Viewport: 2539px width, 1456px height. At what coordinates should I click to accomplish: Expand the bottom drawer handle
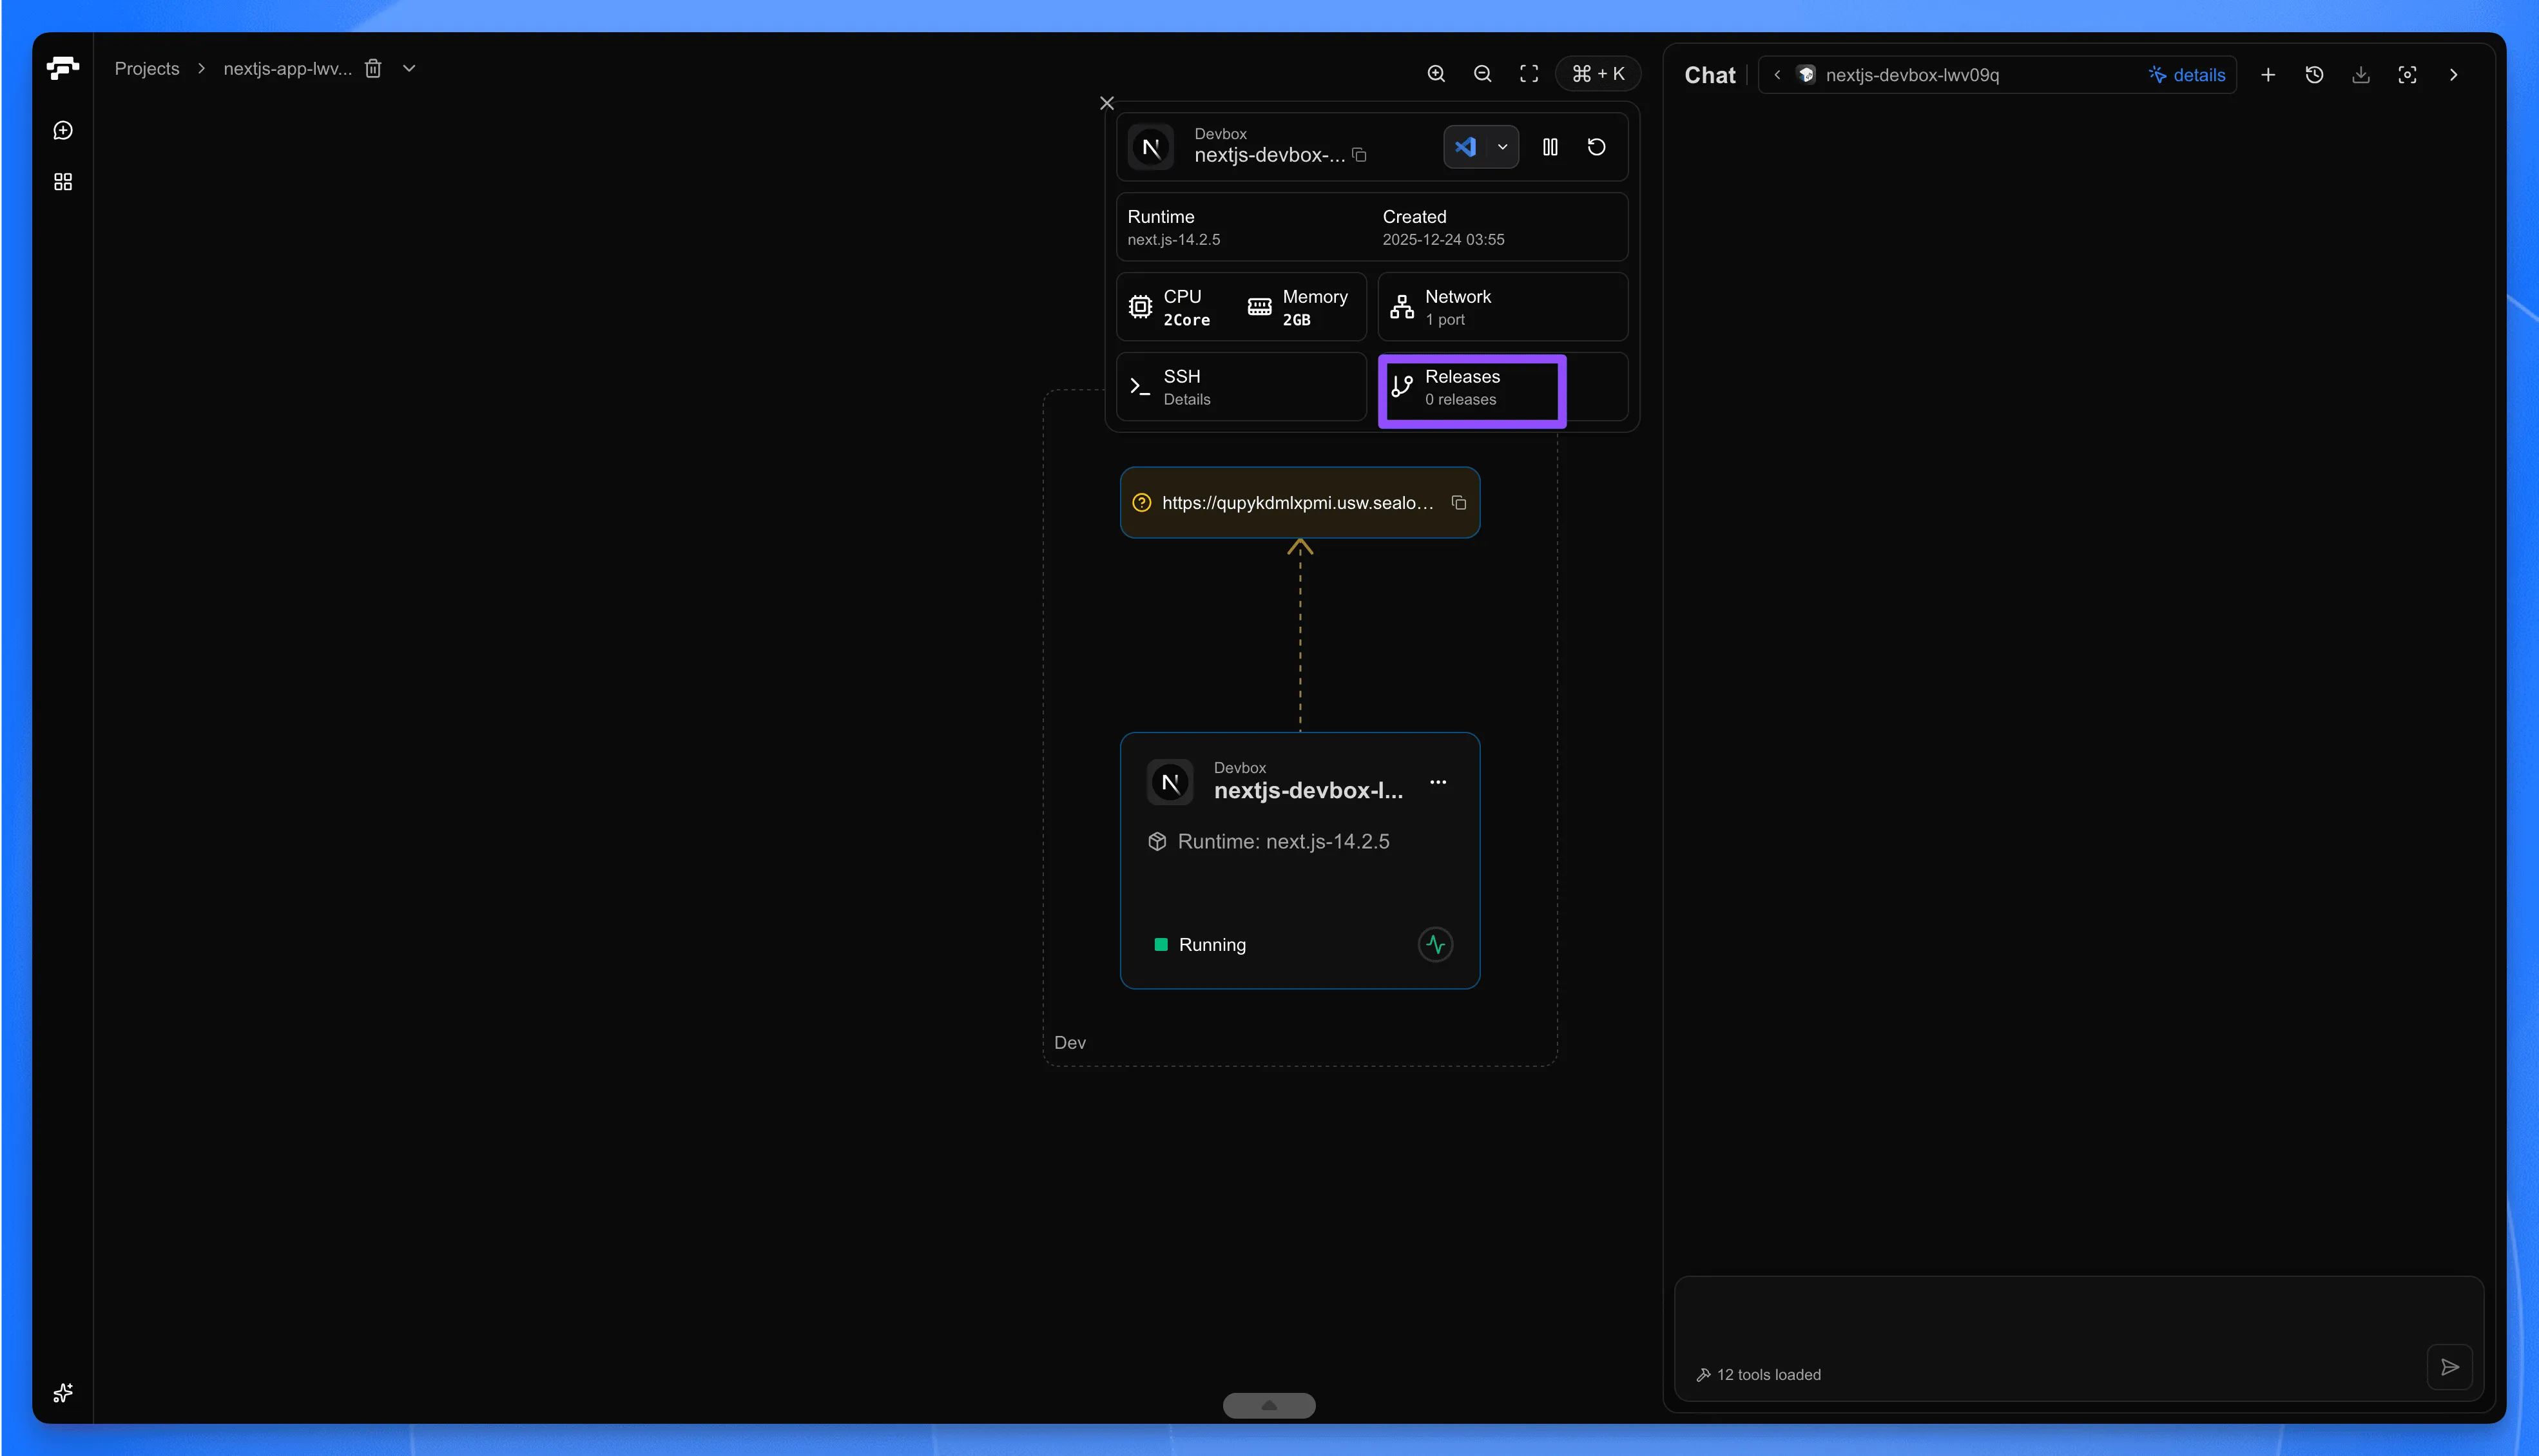[1269, 1406]
